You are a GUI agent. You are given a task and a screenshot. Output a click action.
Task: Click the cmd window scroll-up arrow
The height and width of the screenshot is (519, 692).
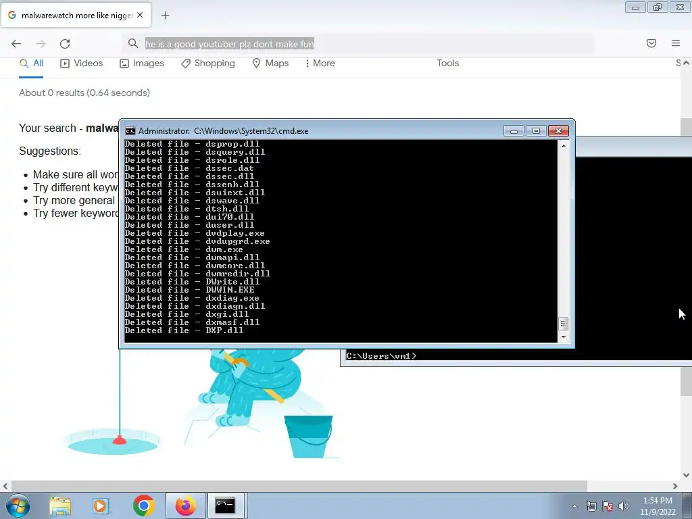click(564, 145)
